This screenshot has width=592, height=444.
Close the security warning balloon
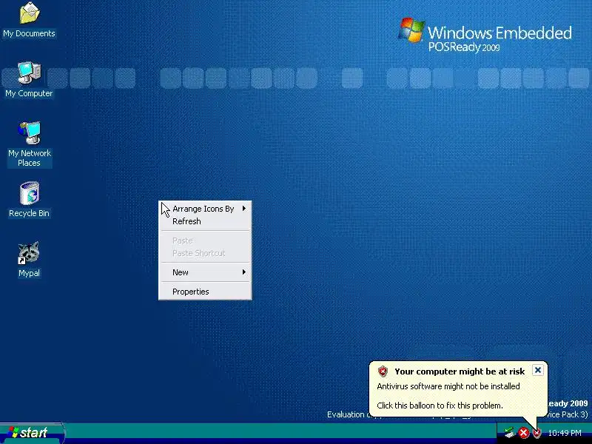[x=538, y=370]
